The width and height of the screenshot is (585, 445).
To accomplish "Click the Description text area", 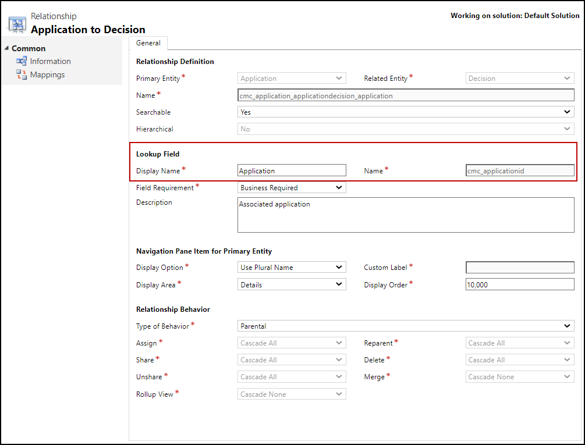I will point(406,215).
